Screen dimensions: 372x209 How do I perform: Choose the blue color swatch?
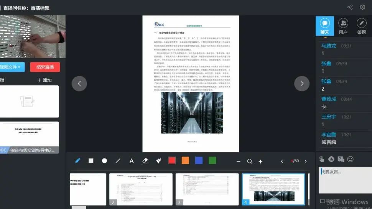[199, 160]
